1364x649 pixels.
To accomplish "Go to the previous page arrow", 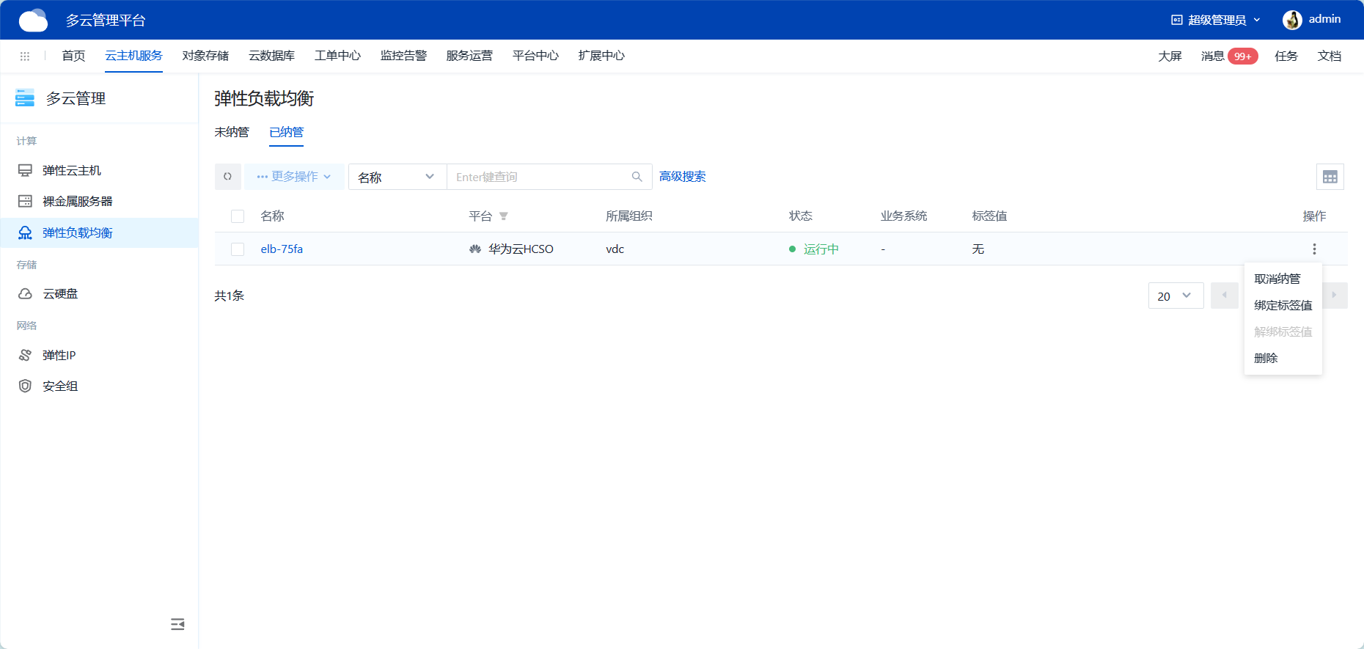I will pos(1225,296).
